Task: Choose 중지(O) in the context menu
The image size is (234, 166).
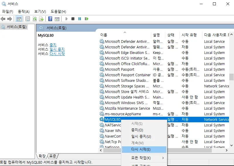Action: (144, 130)
